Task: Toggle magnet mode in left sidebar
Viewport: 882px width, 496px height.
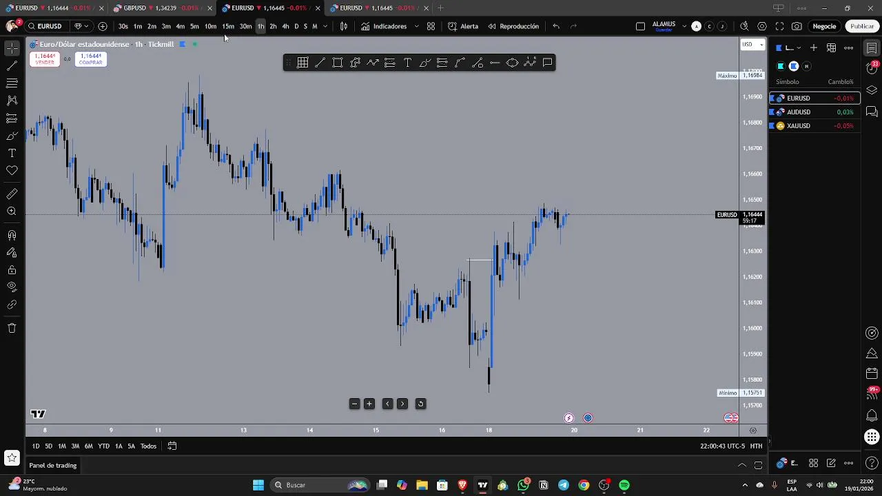Action: 12,236
